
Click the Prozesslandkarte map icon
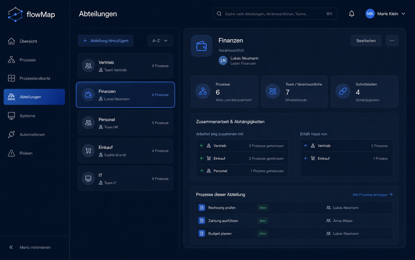tap(11, 78)
